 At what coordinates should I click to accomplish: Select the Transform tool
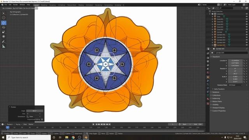coord(4,37)
